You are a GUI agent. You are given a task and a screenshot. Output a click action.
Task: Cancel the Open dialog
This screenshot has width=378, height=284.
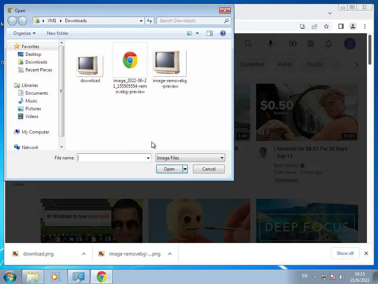tap(209, 169)
